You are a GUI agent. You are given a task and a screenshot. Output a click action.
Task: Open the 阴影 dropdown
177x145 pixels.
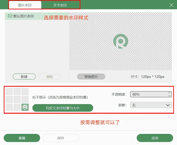pos(151,105)
